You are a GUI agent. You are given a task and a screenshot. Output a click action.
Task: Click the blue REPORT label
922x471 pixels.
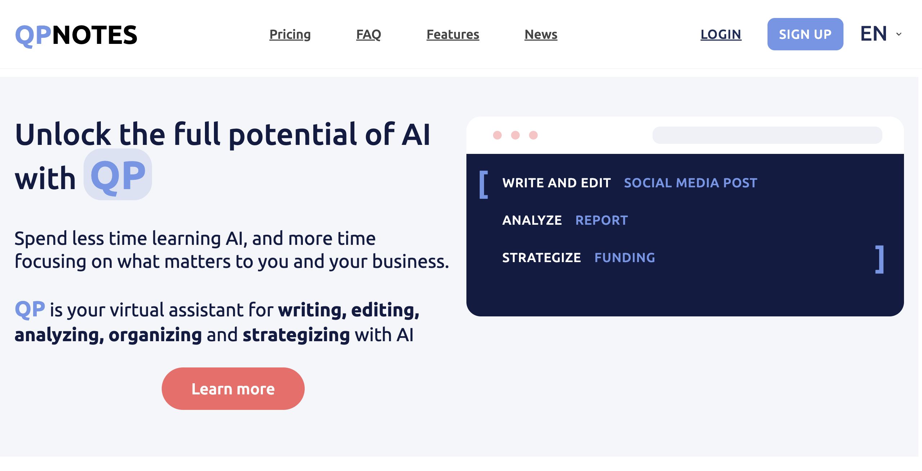pos(601,220)
